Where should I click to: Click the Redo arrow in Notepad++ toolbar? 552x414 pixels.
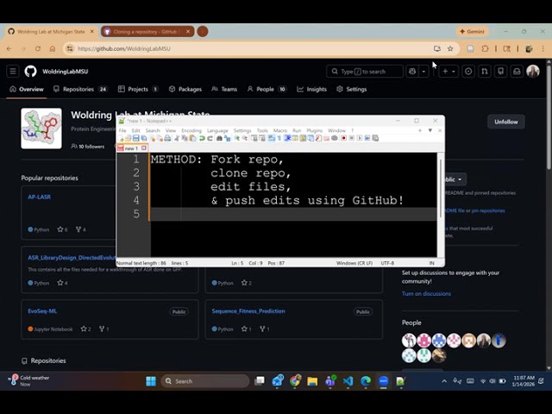[210, 138]
